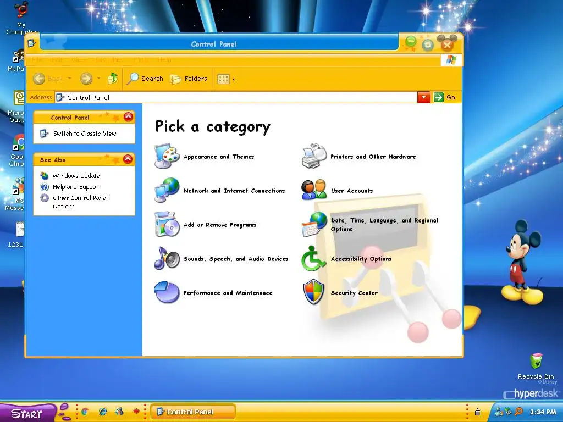Open the Appearance and Themes category icon
Image resolution: width=563 pixels, height=422 pixels.
pyautogui.click(x=167, y=156)
